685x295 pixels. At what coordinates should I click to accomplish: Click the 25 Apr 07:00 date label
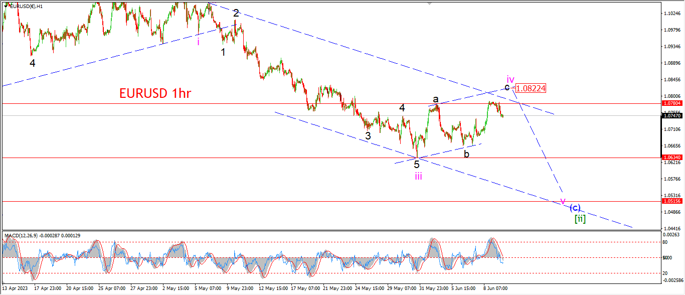[x=112, y=289]
